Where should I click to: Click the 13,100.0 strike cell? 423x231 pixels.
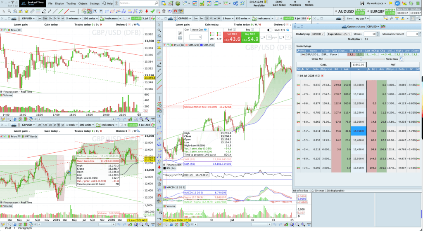tap(359, 85)
